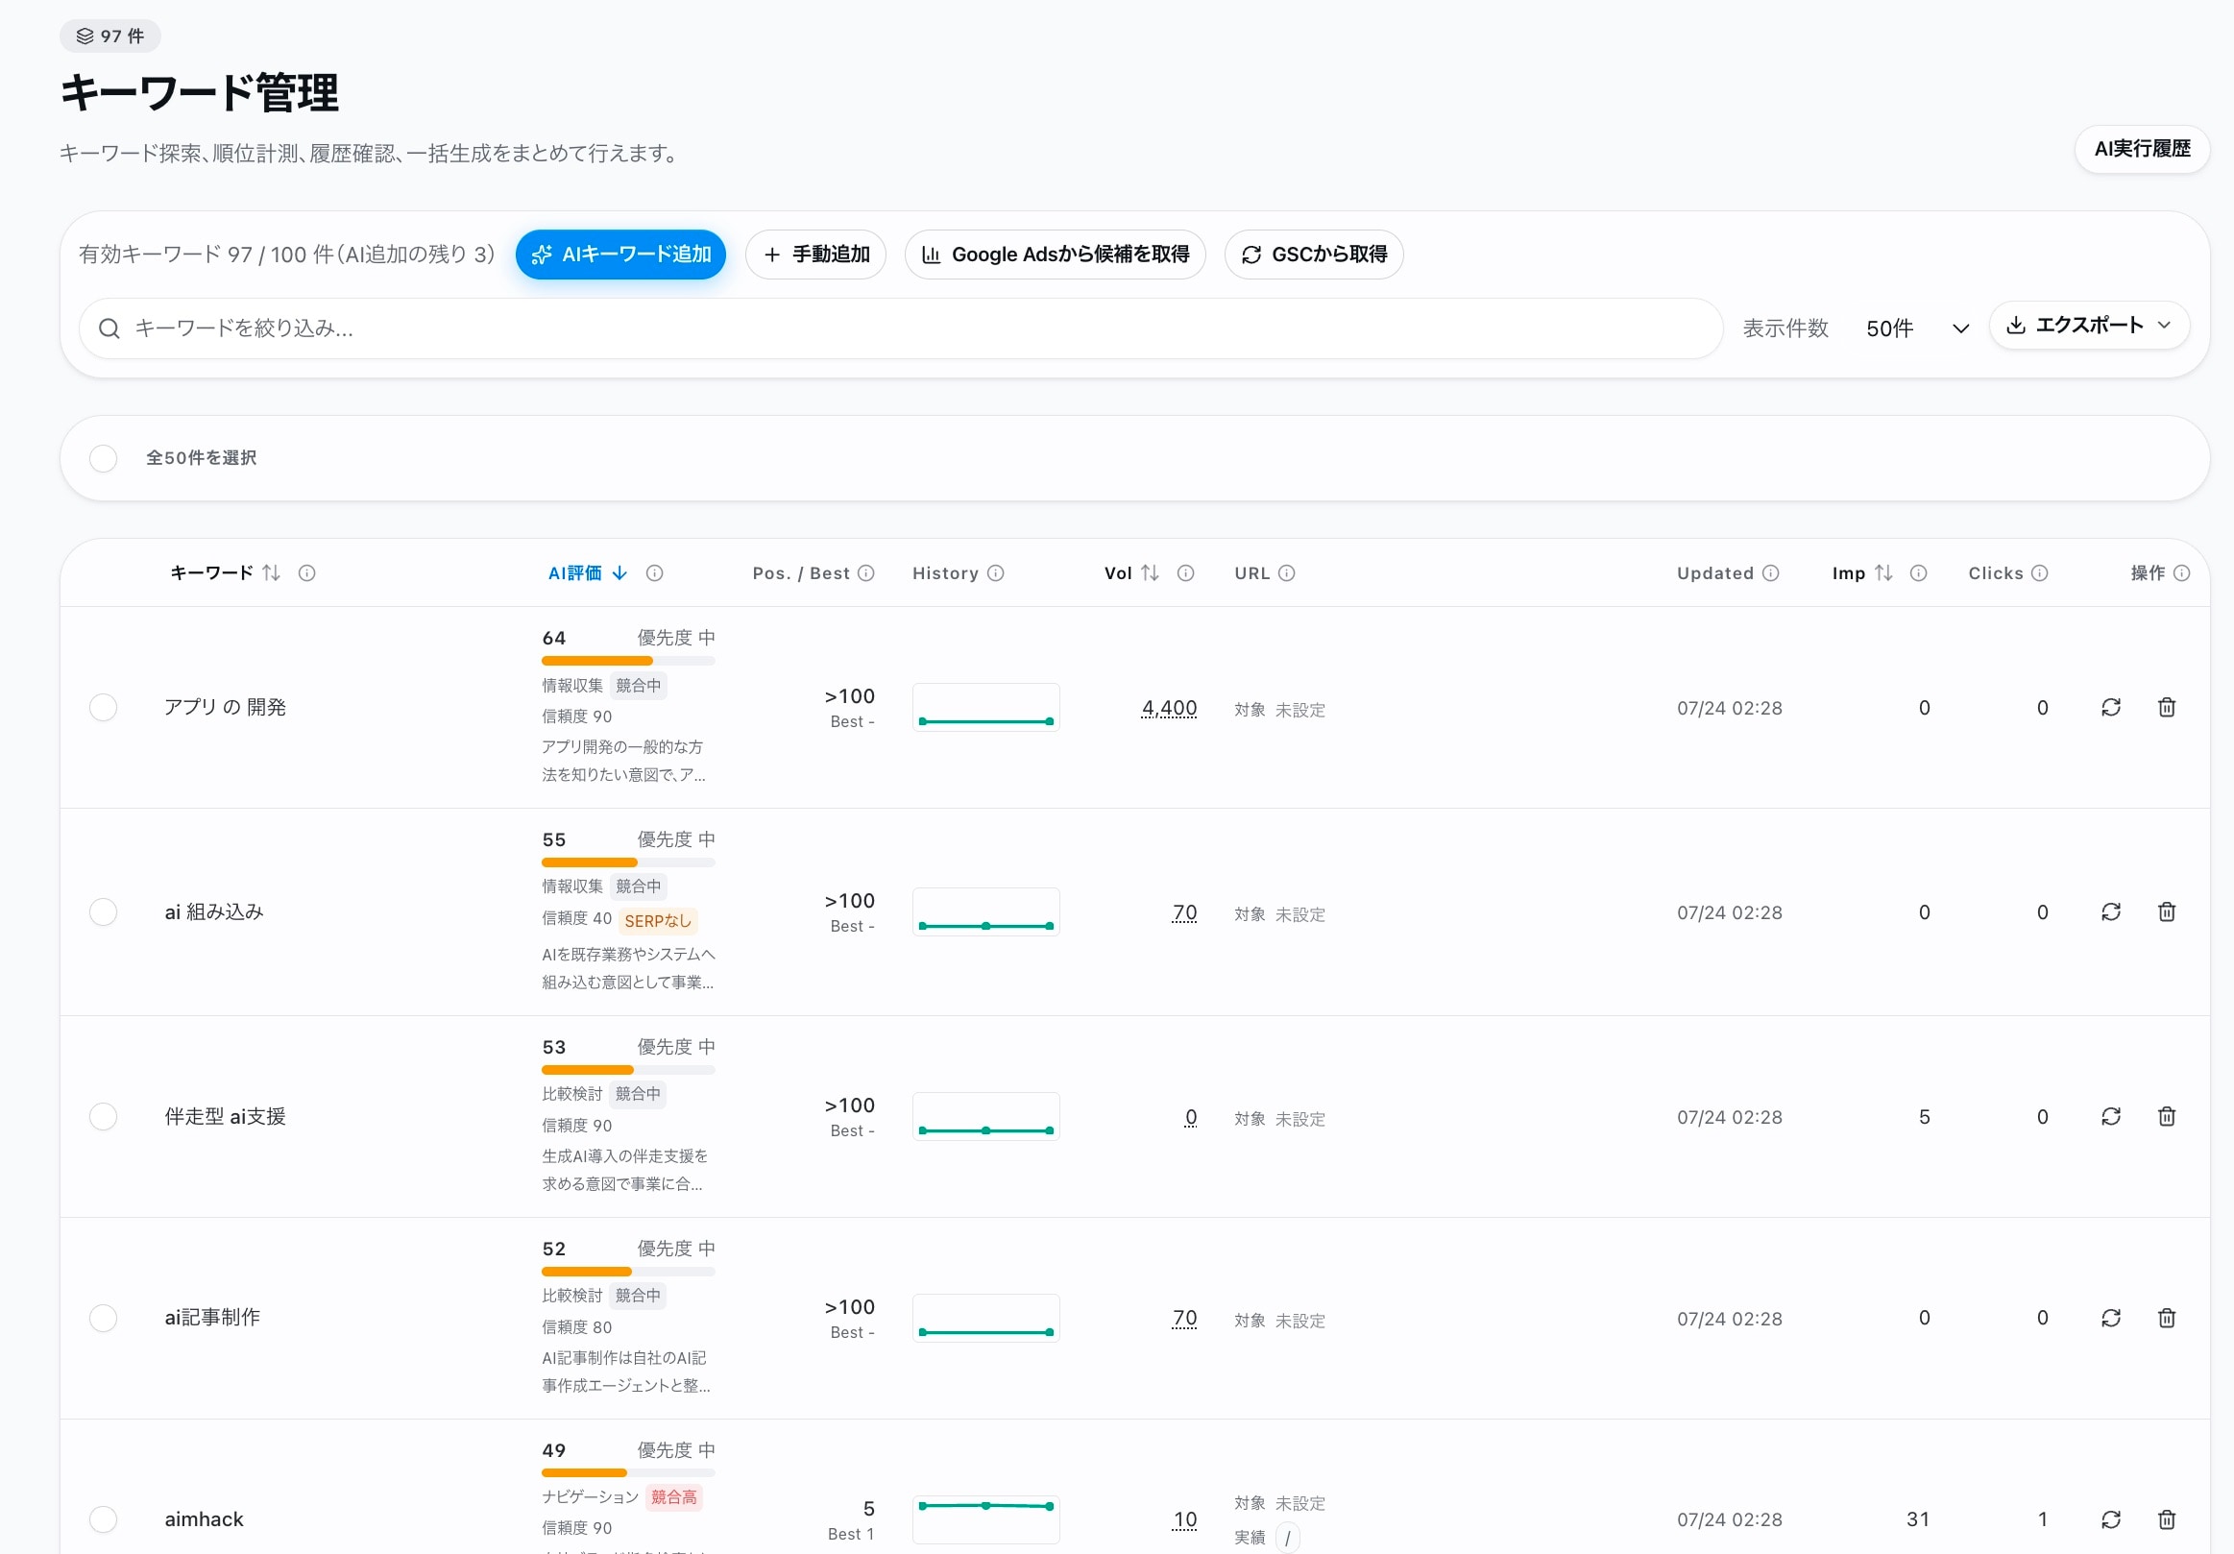This screenshot has height=1554, width=2234.
Task: Refresh ranking for 伴走型 ai支援 row
Action: click(2110, 1116)
